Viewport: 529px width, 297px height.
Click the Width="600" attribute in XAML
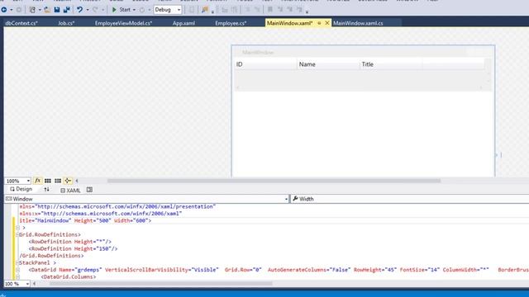[x=131, y=220]
